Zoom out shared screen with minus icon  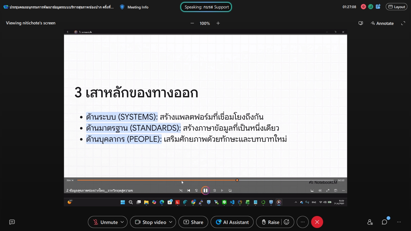point(192,23)
